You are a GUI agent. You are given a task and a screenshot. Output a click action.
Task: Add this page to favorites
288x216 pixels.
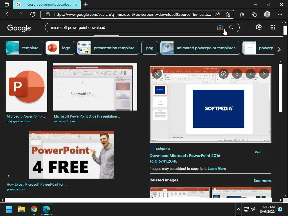click(228, 14)
